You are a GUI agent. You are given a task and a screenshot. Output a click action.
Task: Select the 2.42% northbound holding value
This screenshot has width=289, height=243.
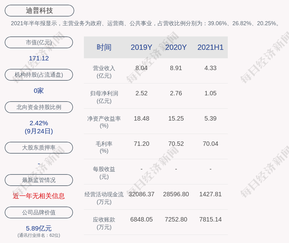(39, 123)
